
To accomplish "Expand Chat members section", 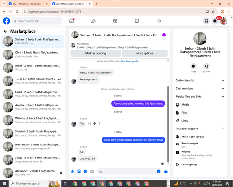I will (200, 88).
